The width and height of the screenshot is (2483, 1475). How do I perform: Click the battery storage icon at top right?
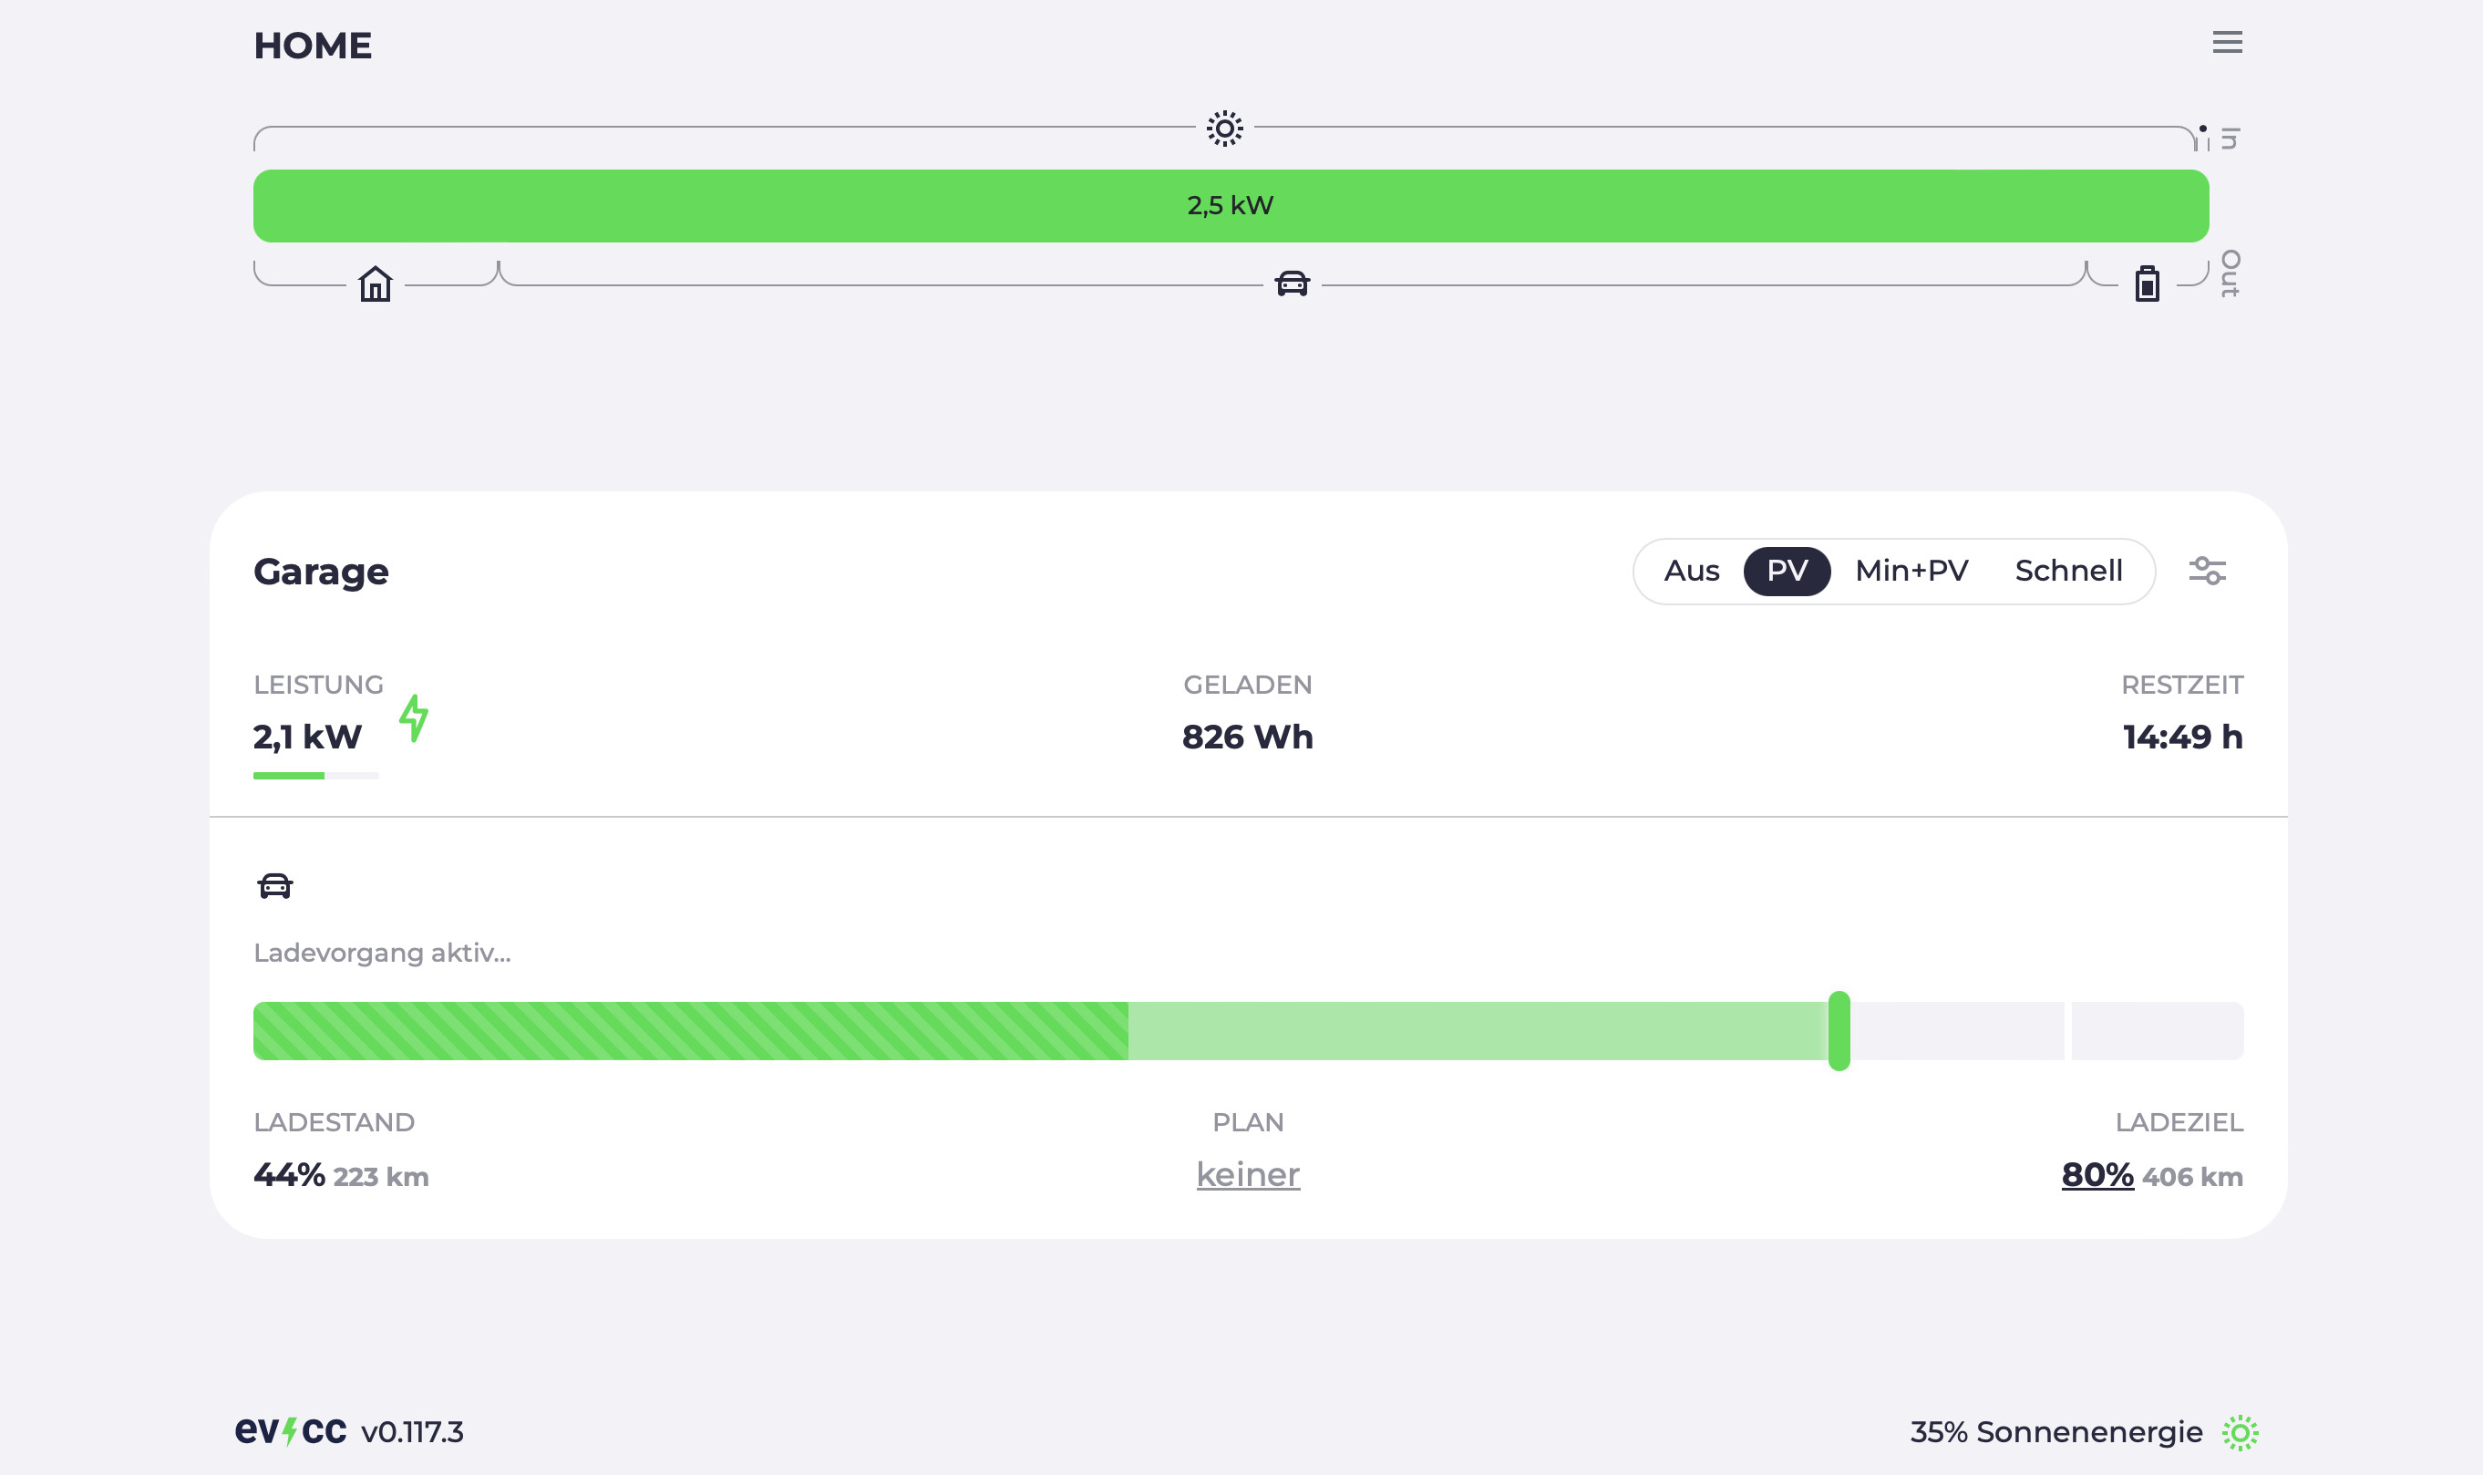2144,283
